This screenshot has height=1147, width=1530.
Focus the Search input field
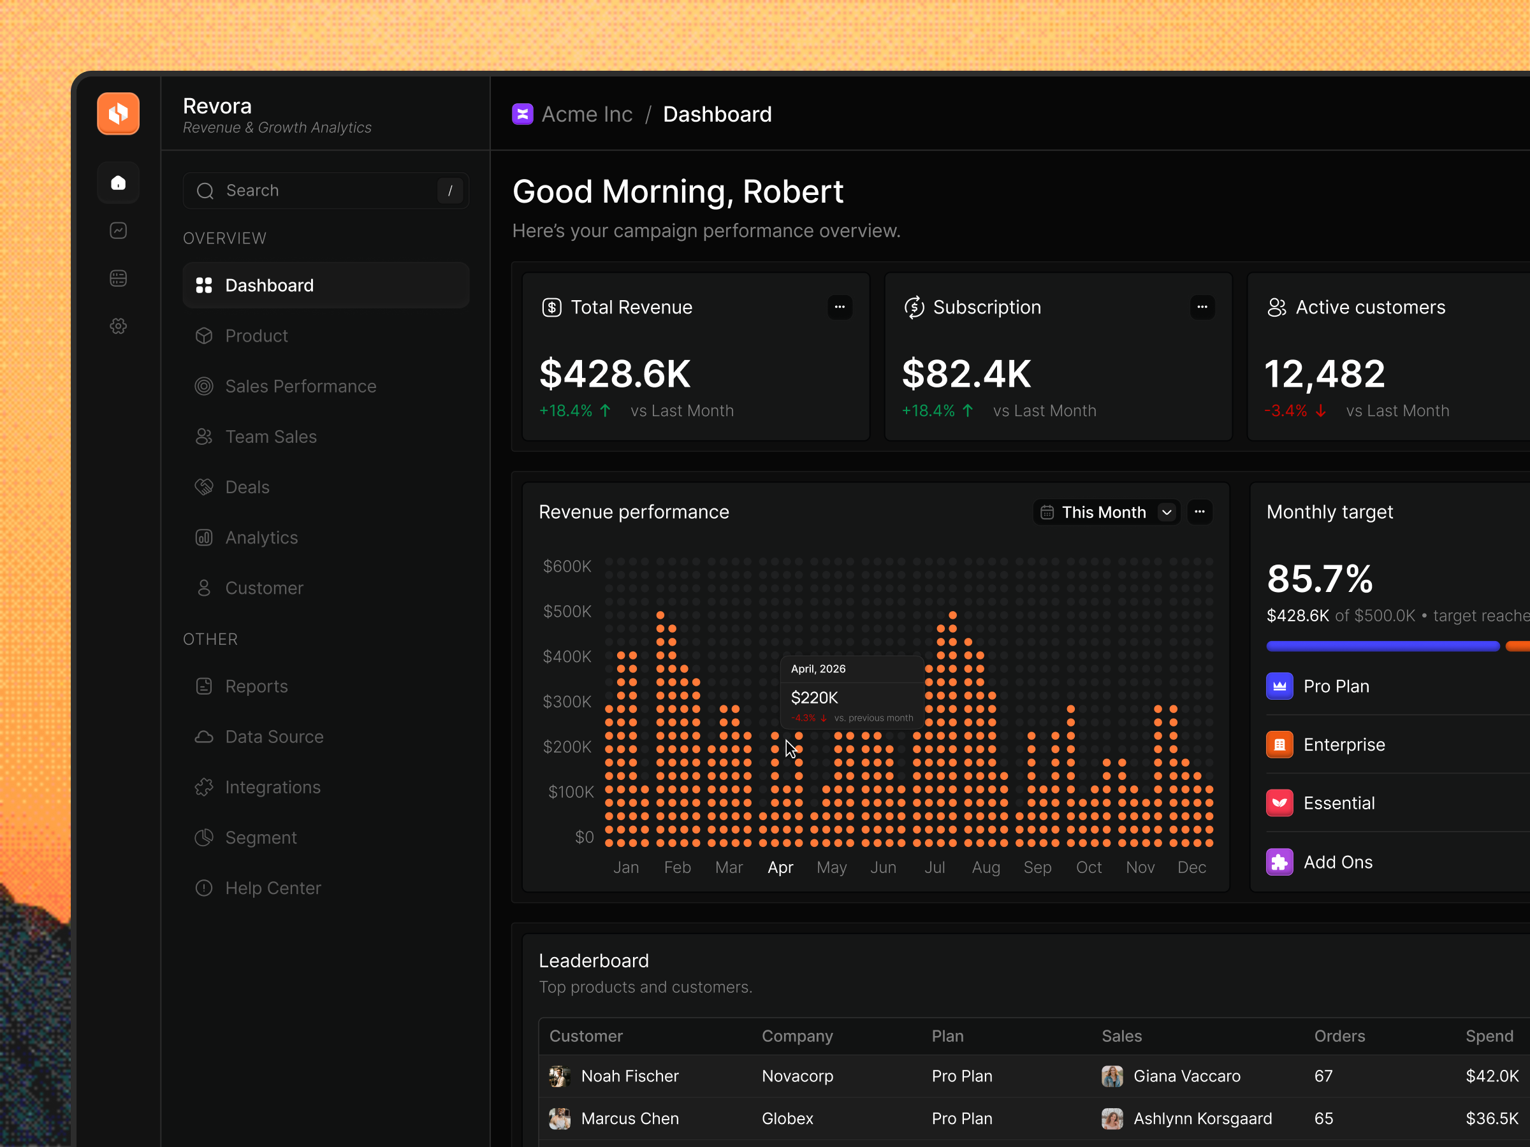click(326, 190)
